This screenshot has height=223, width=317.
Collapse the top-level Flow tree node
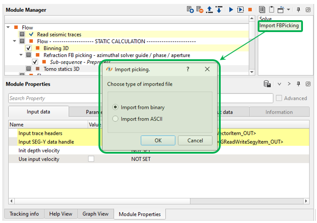coord(8,27)
